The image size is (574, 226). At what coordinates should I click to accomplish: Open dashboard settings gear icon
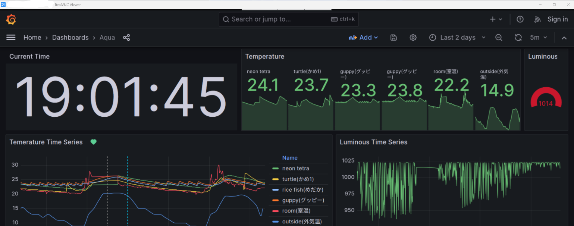click(x=413, y=38)
